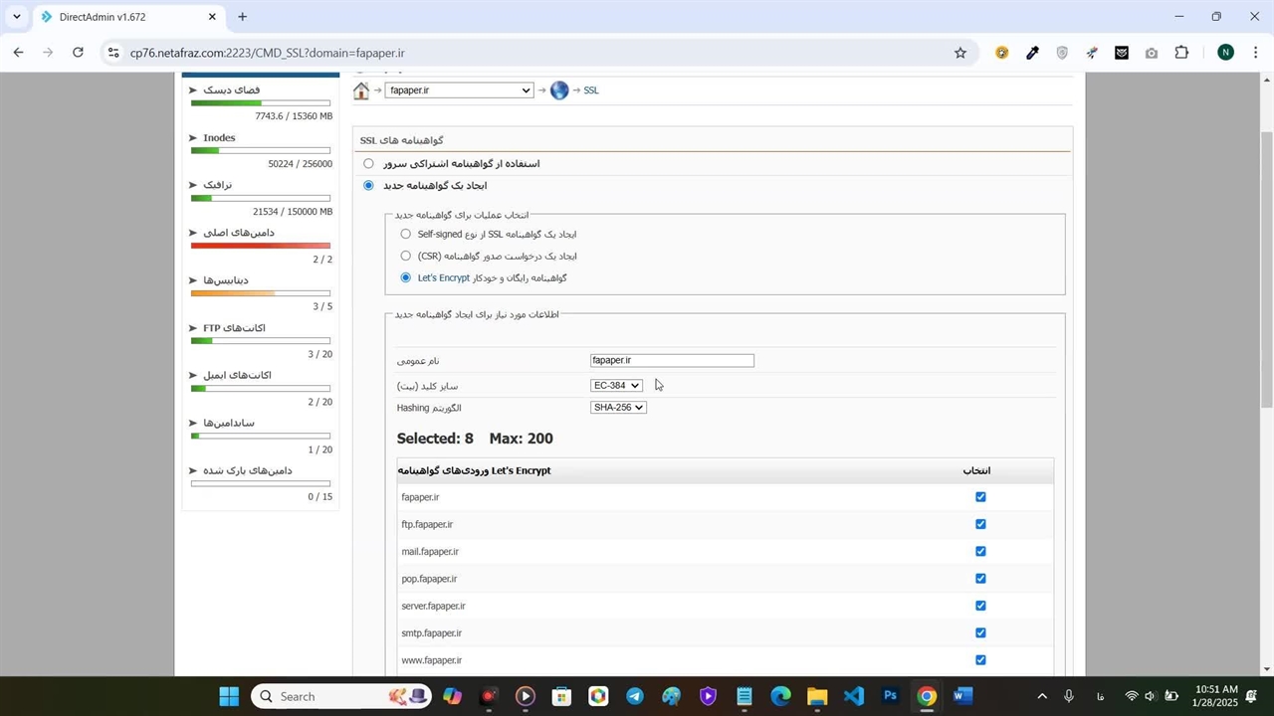Uncheck the mail.fapaper.ir checkbox
Image resolution: width=1274 pixels, height=716 pixels.
(980, 551)
